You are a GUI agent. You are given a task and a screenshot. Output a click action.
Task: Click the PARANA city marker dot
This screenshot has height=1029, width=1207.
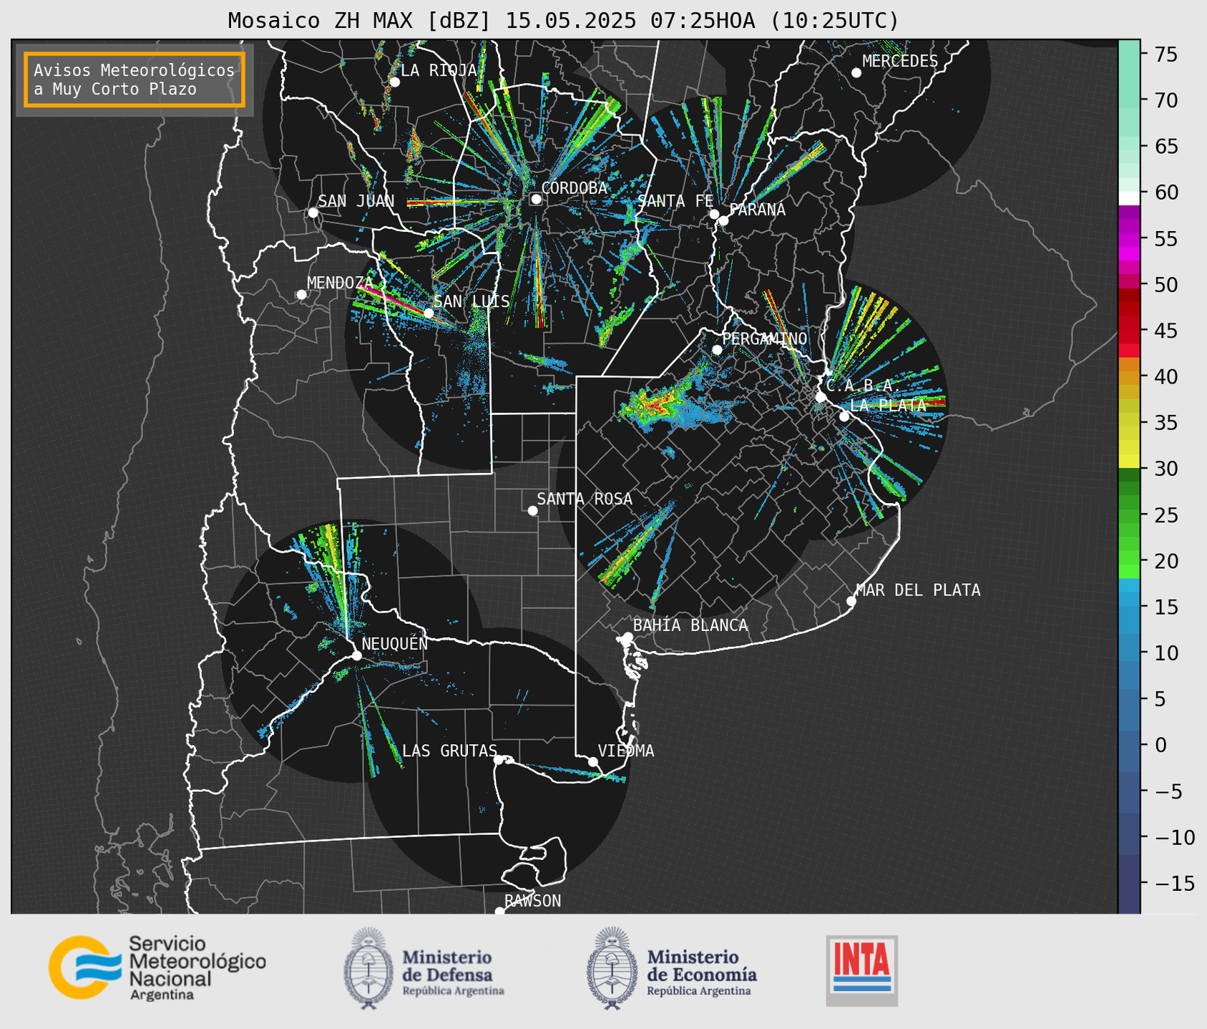coord(723,220)
